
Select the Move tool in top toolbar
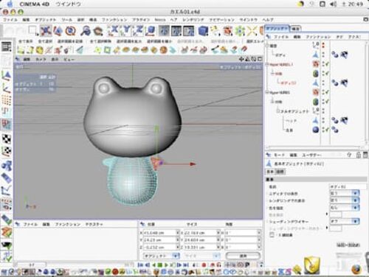click(46, 31)
